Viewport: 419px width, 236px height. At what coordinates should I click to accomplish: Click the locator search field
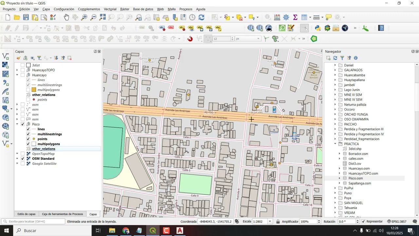[33, 222]
